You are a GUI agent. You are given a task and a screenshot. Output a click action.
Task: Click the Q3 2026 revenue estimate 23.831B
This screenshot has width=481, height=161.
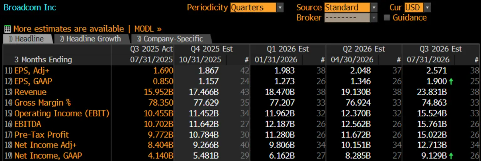(x=432, y=92)
